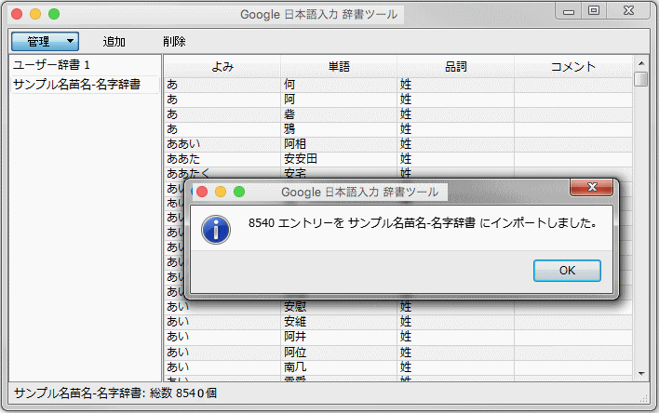Select the word cell 安維
Screen dimensions: 659x413
(x=339, y=322)
